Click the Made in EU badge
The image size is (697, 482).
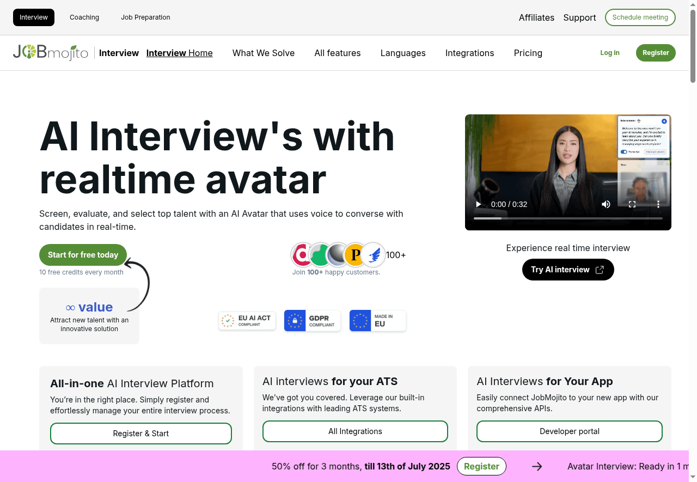(x=378, y=321)
